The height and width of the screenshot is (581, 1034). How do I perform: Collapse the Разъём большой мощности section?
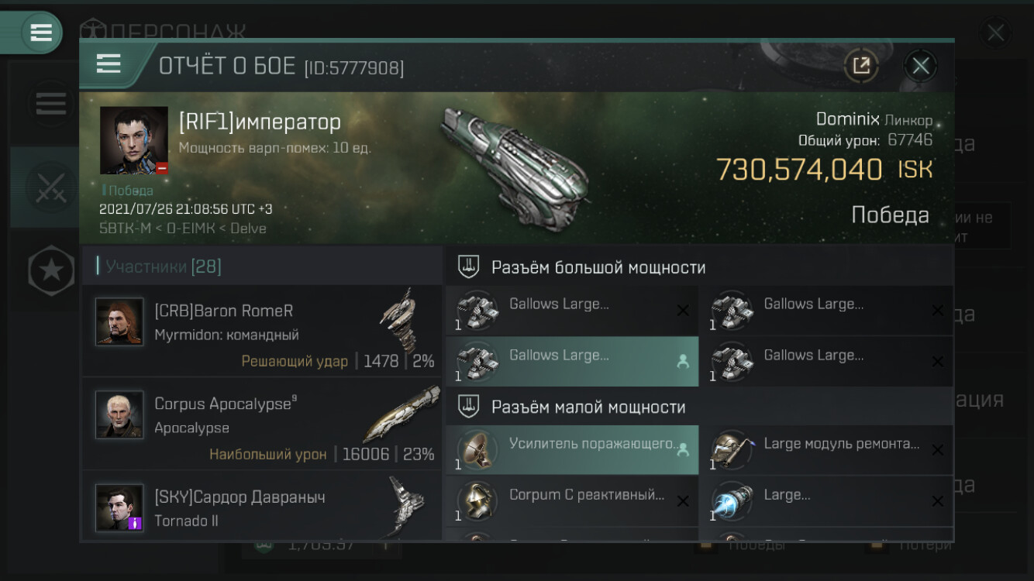pyautogui.click(x=699, y=267)
